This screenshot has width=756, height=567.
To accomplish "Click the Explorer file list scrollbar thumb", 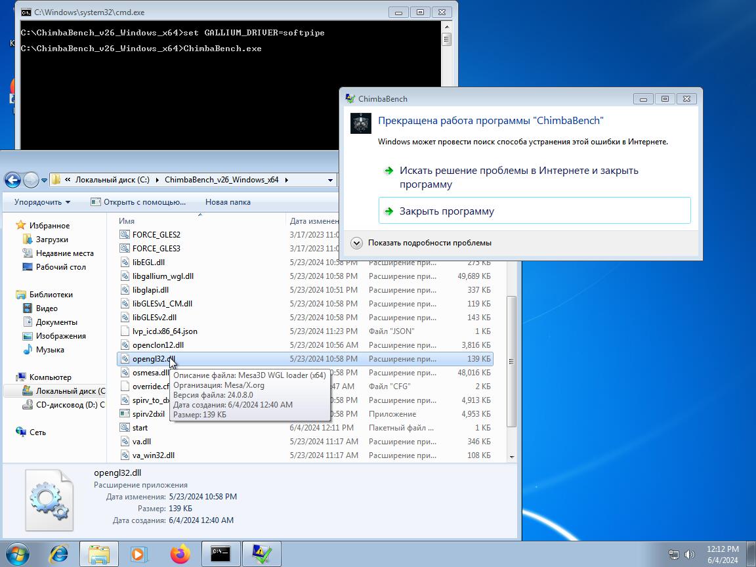I will (512, 361).
